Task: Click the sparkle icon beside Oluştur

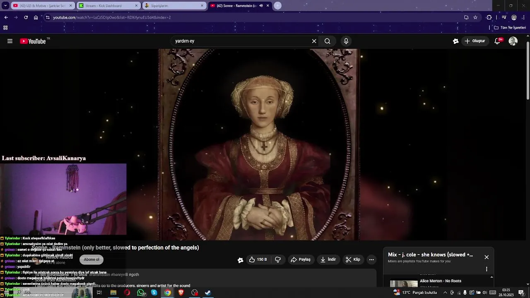Action: coord(455,41)
